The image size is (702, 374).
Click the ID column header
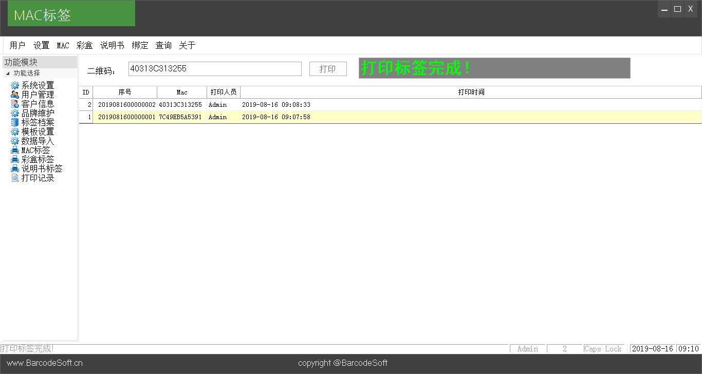tap(86, 92)
